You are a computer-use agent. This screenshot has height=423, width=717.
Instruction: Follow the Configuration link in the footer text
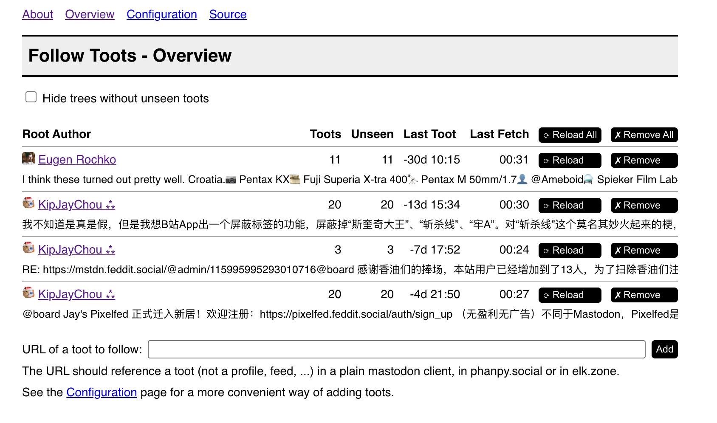tap(102, 392)
